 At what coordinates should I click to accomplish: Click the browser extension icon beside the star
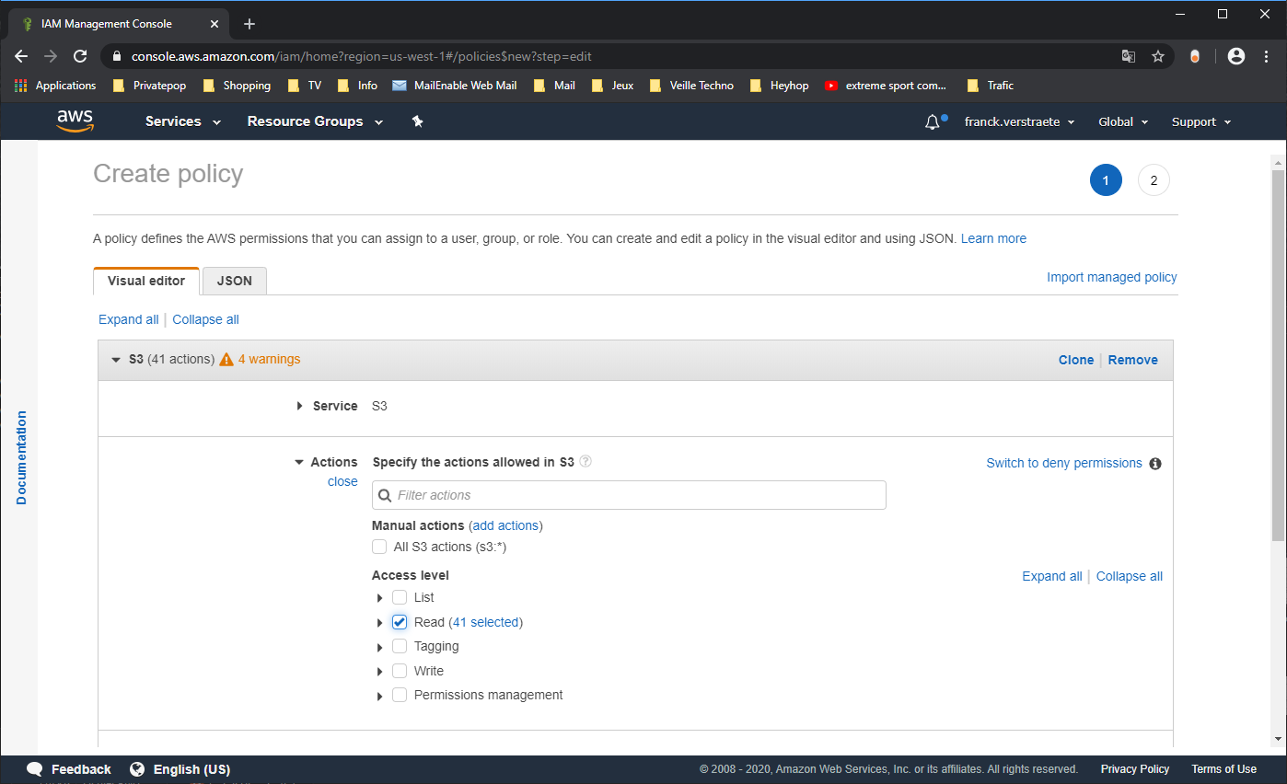1195,56
